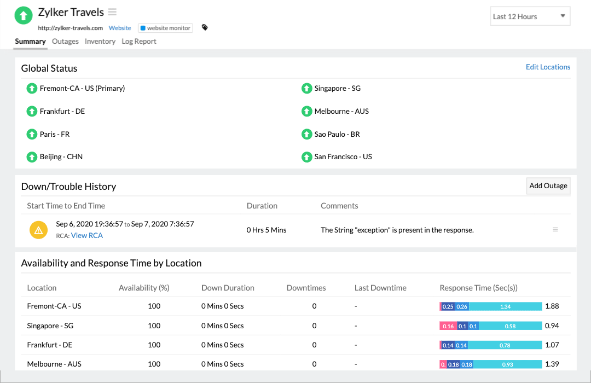Viewport: 591px width, 383px height.
Task: Open the hamburger menu next to Zylker Travels
Action: click(x=113, y=11)
